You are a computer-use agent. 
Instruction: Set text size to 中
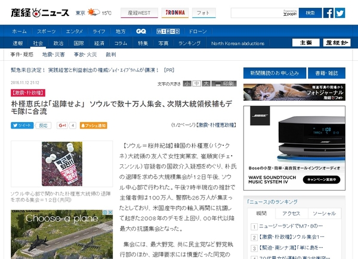tap(196, 83)
